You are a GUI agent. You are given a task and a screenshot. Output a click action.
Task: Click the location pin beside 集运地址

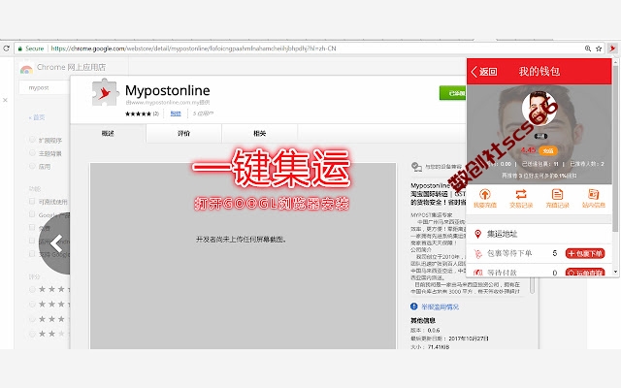click(477, 234)
